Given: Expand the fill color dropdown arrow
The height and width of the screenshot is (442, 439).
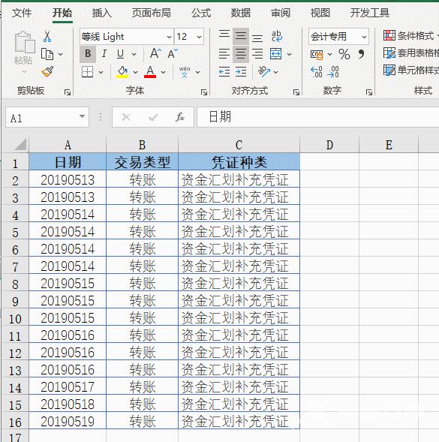Looking at the screenshot, I should (x=135, y=73).
